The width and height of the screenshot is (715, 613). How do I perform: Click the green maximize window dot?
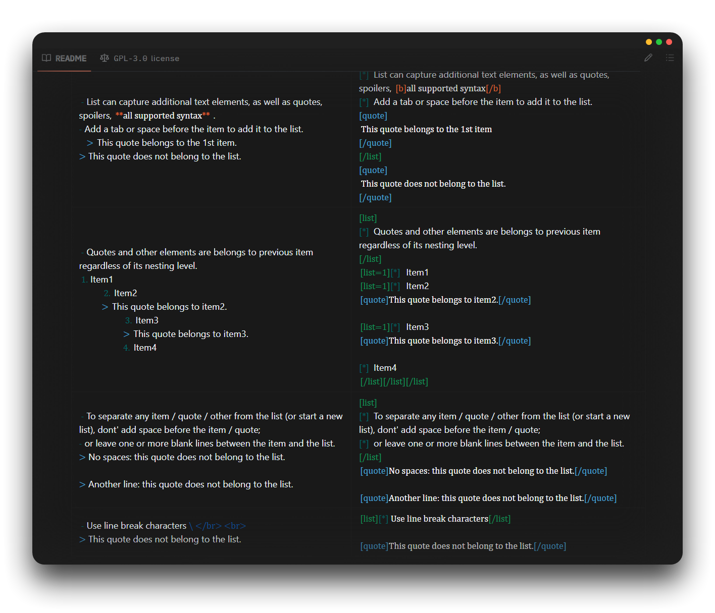[x=659, y=42]
